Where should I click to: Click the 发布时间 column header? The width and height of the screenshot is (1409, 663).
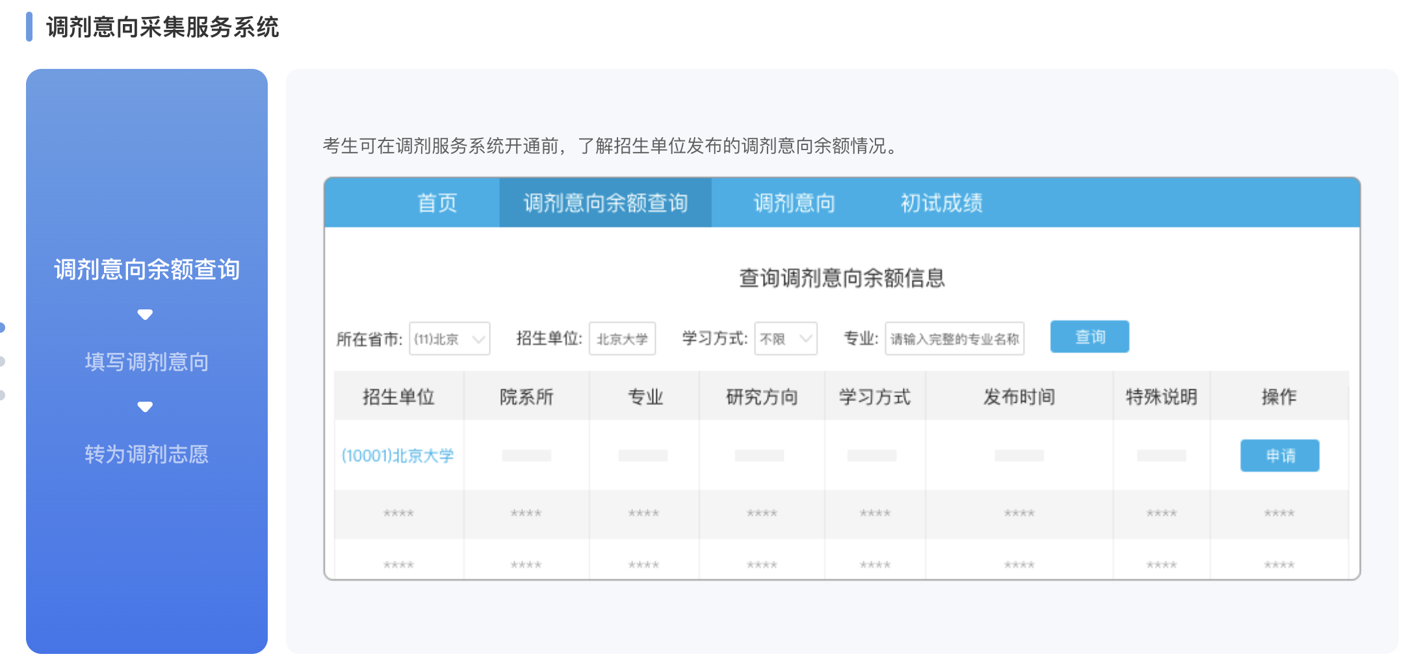[x=1018, y=396]
